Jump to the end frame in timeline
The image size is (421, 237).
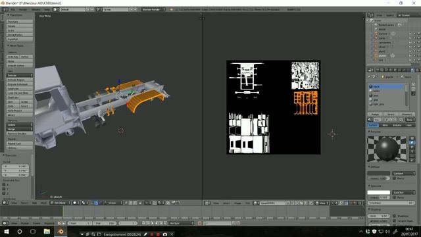[x=166, y=223]
